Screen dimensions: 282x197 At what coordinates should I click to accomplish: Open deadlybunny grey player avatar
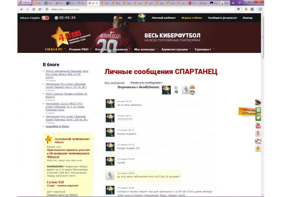186,90
